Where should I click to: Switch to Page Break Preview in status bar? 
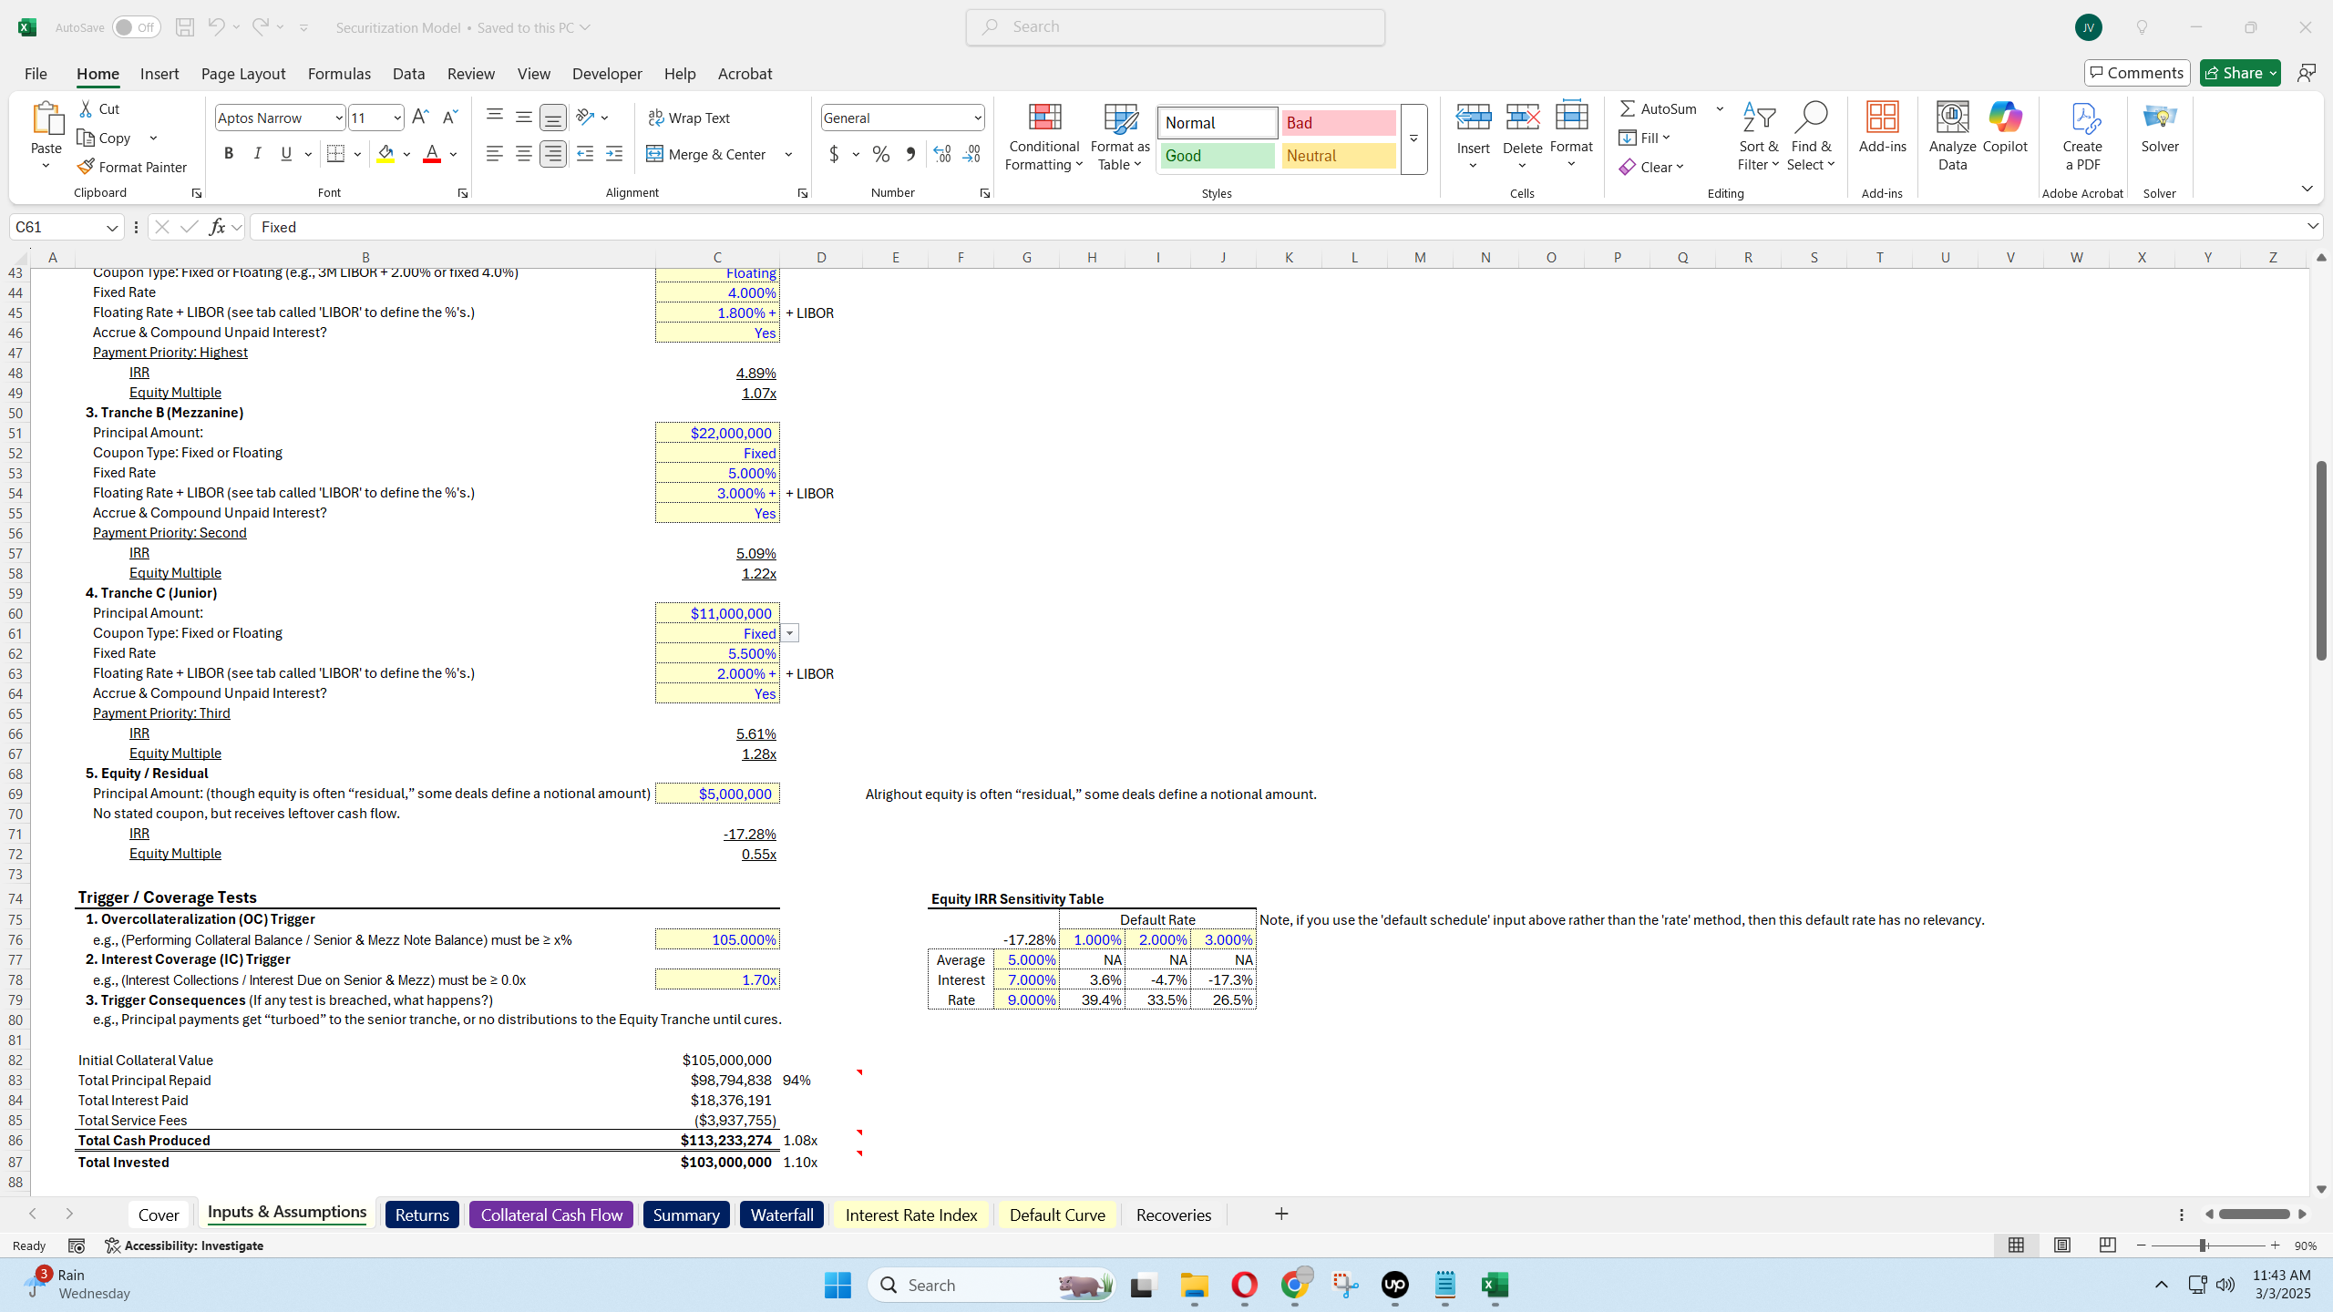click(x=2107, y=1245)
